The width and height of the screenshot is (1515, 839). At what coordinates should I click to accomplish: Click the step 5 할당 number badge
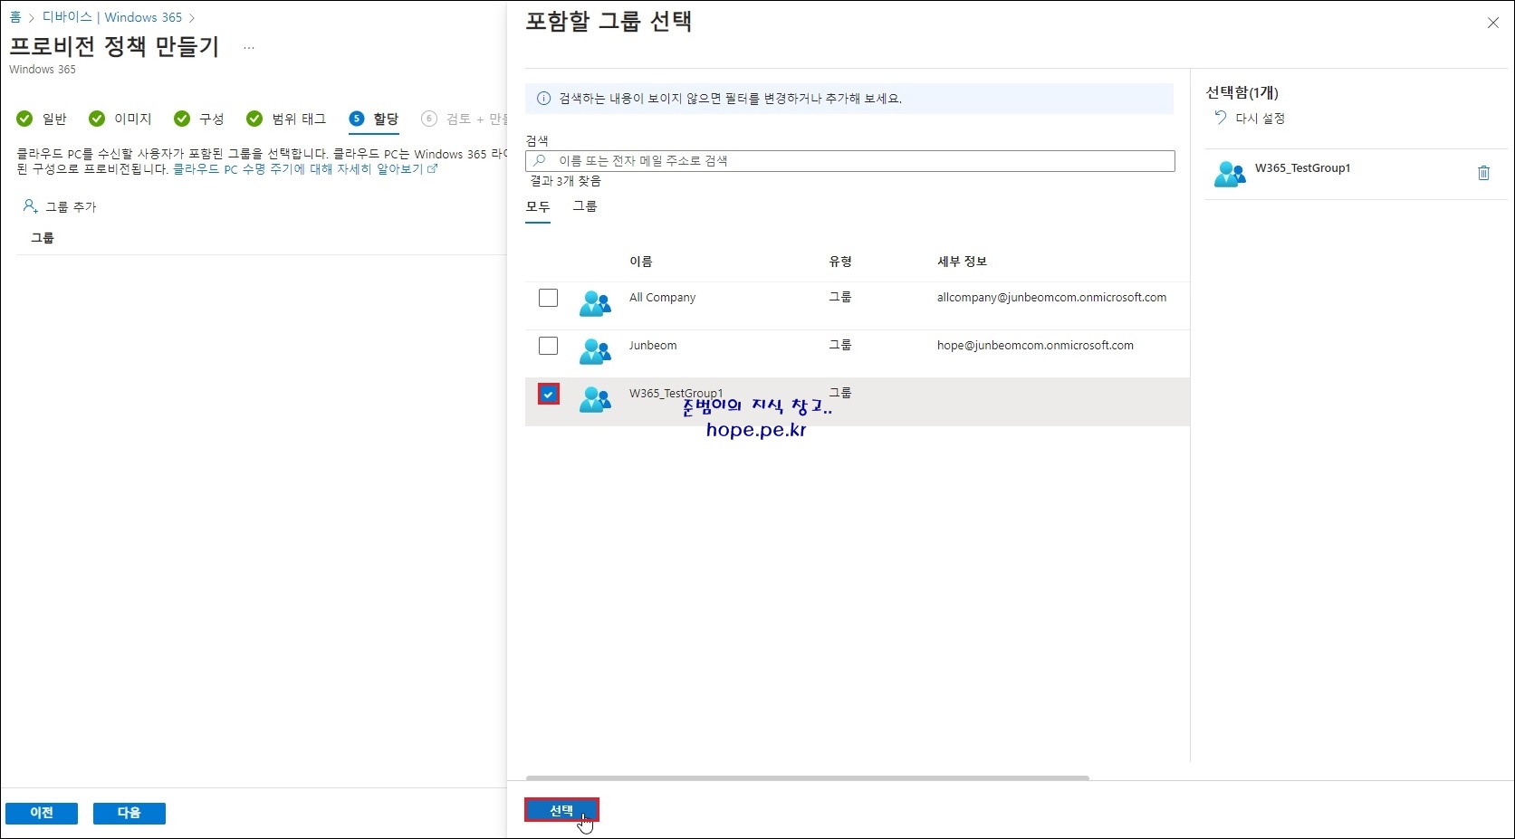[357, 119]
